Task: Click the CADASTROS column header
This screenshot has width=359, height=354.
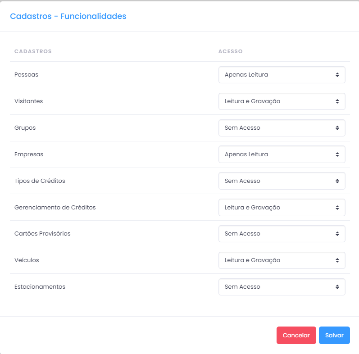Action: 33,51
